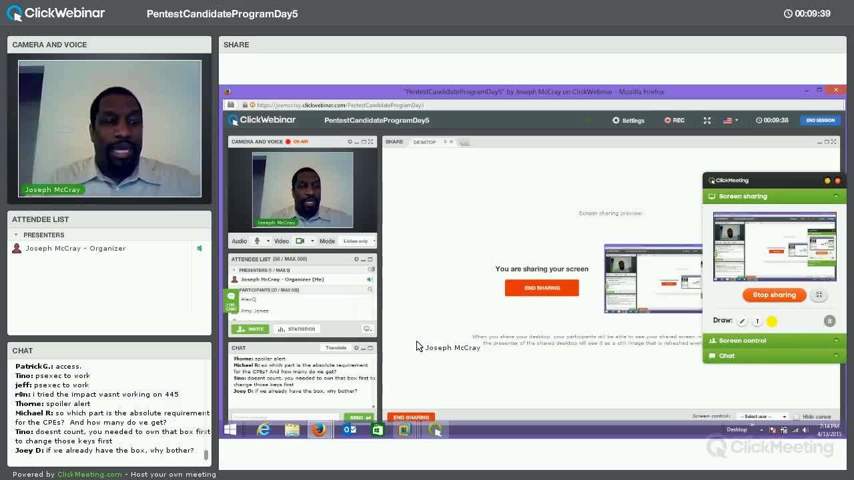
Task: Open the Select user screen control dropdown
Action: pyautogui.click(x=763, y=416)
